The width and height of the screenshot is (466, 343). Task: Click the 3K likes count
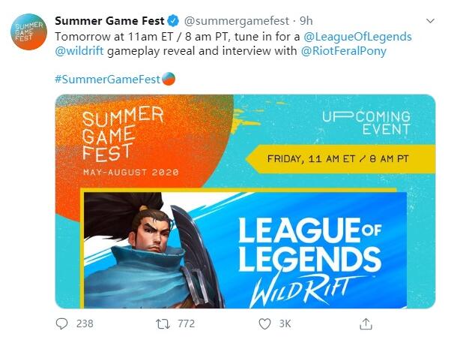285,323
